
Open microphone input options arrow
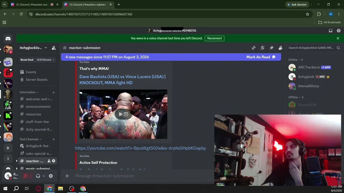(31, 176)
